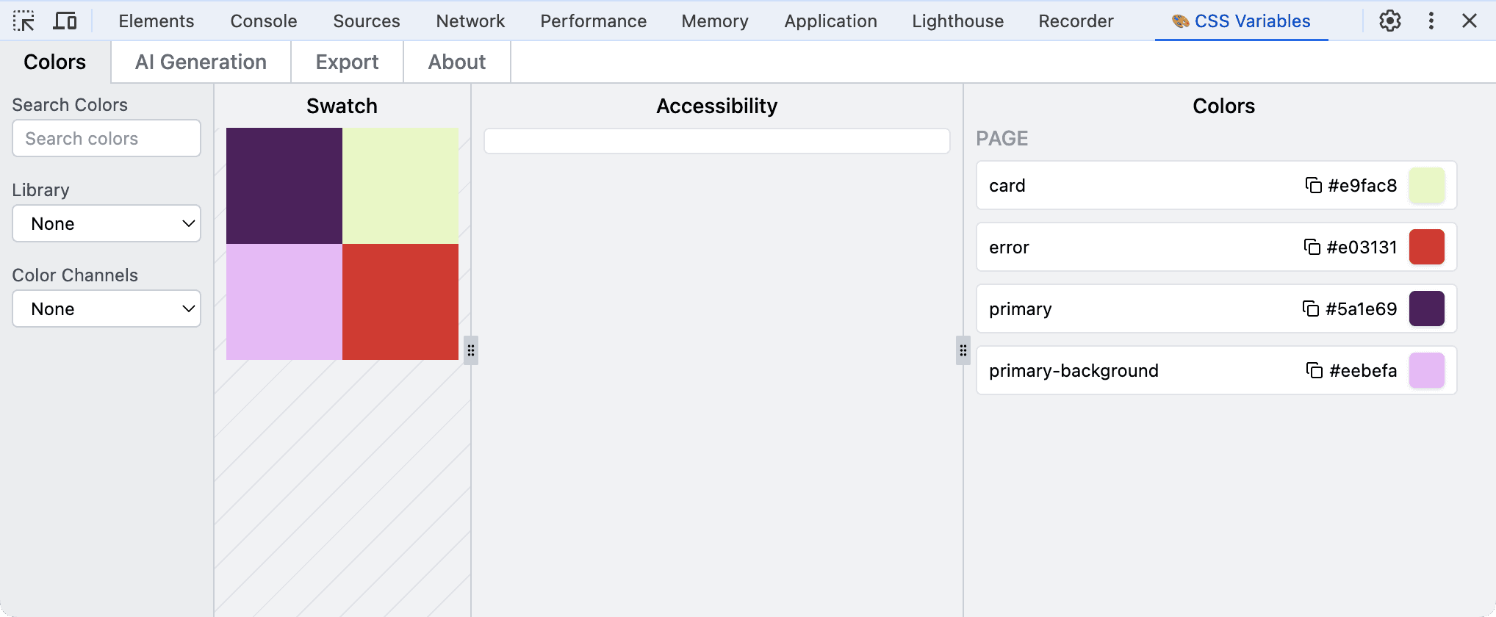This screenshot has height=617, width=1496.
Task: Click the Swatch panel resize handle
Action: (471, 350)
